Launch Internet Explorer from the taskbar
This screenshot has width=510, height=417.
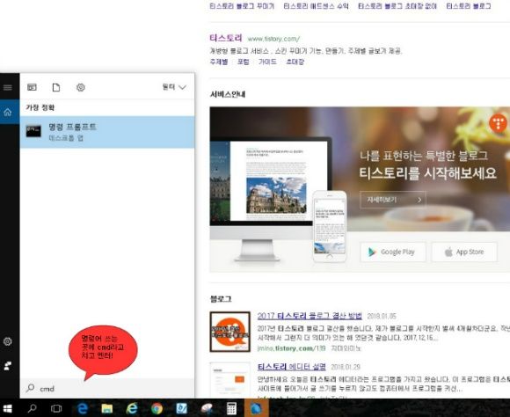[x=131, y=408]
